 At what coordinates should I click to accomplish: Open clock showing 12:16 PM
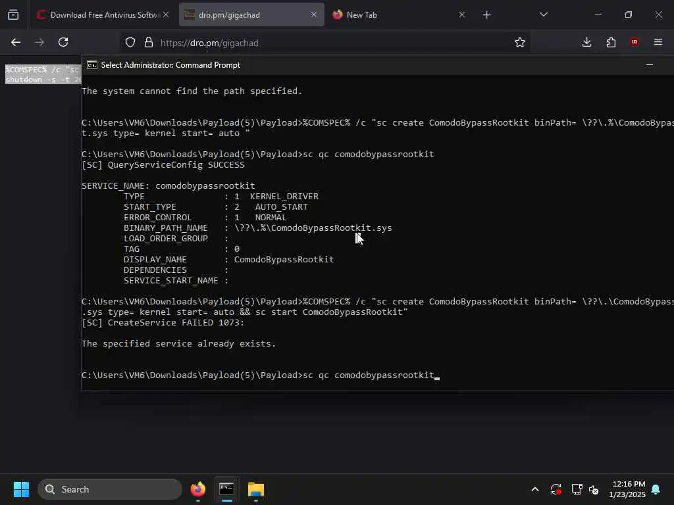tap(627, 489)
